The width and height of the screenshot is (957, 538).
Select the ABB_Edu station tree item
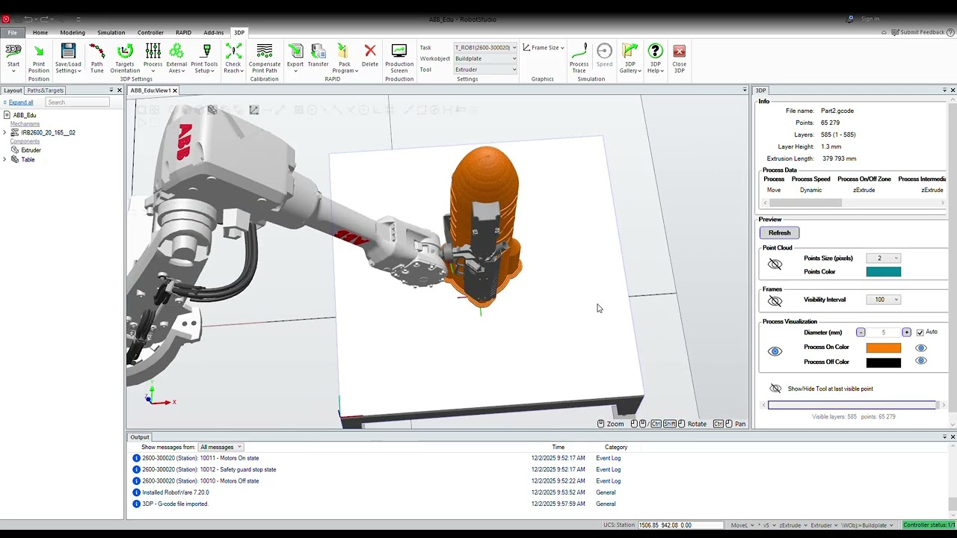coord(25,116)
